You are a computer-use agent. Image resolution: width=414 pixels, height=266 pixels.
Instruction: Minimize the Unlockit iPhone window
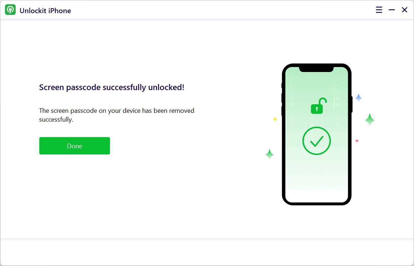392,10
